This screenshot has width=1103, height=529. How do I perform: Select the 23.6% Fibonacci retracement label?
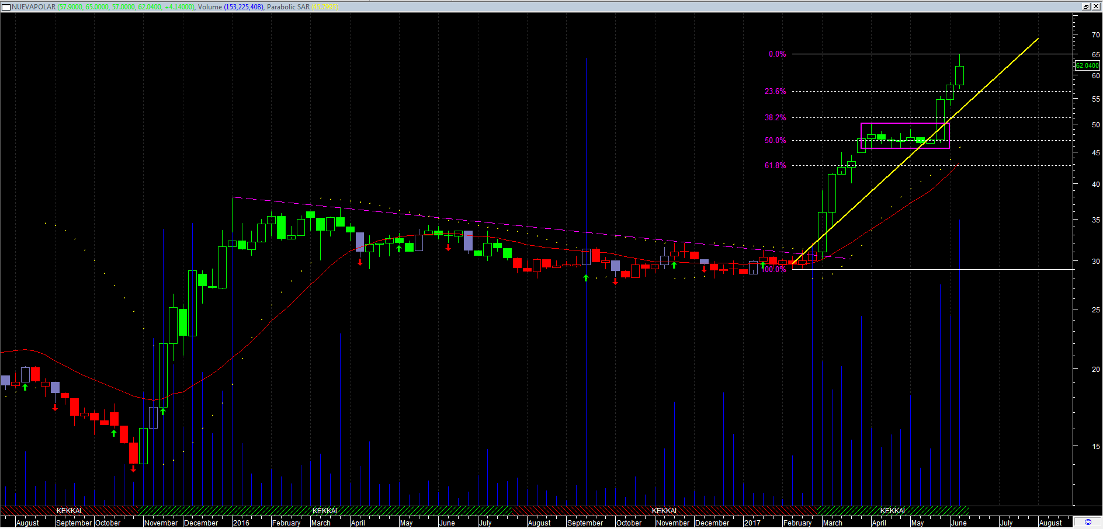pyautogui.click(x=775, y=92)
